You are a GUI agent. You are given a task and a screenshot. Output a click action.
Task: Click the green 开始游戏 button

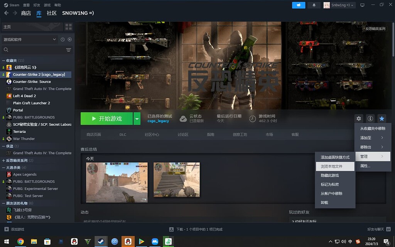(106, 118)
